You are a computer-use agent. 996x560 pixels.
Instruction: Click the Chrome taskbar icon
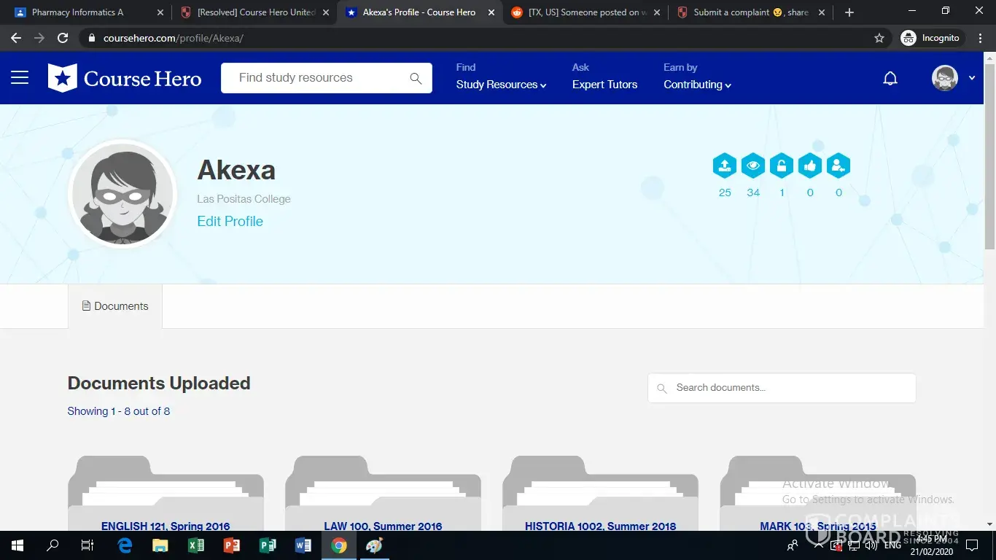(339, 545)
